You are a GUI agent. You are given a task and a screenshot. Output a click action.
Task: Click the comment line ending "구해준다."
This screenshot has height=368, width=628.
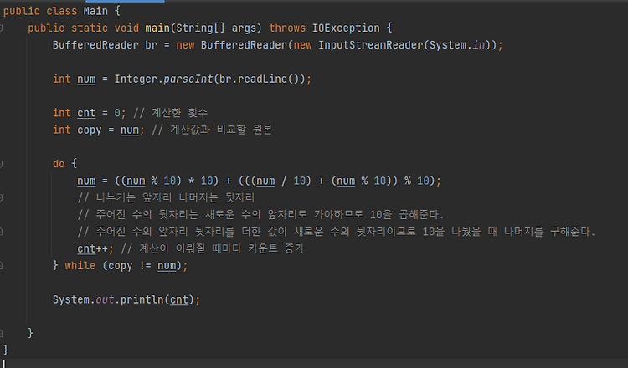[337, 232]
